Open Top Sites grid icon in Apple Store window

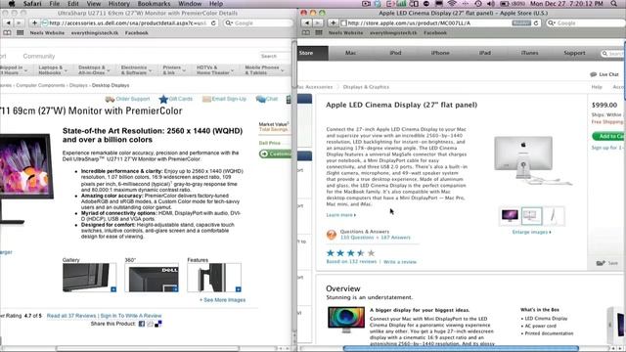click(319, 32)
